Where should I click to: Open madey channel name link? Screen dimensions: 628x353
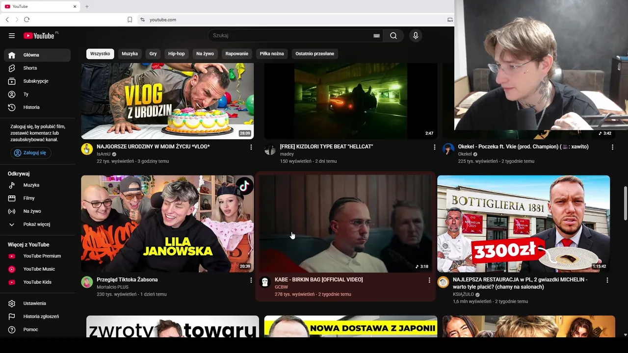pos(287,154)
